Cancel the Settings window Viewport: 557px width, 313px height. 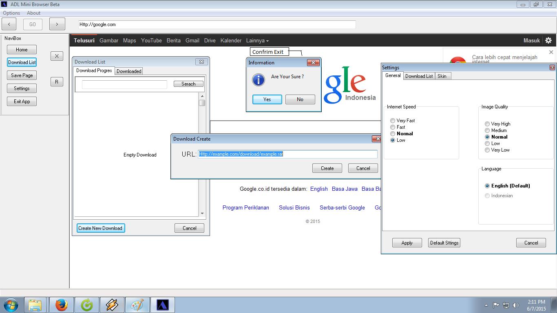[531, 243]
